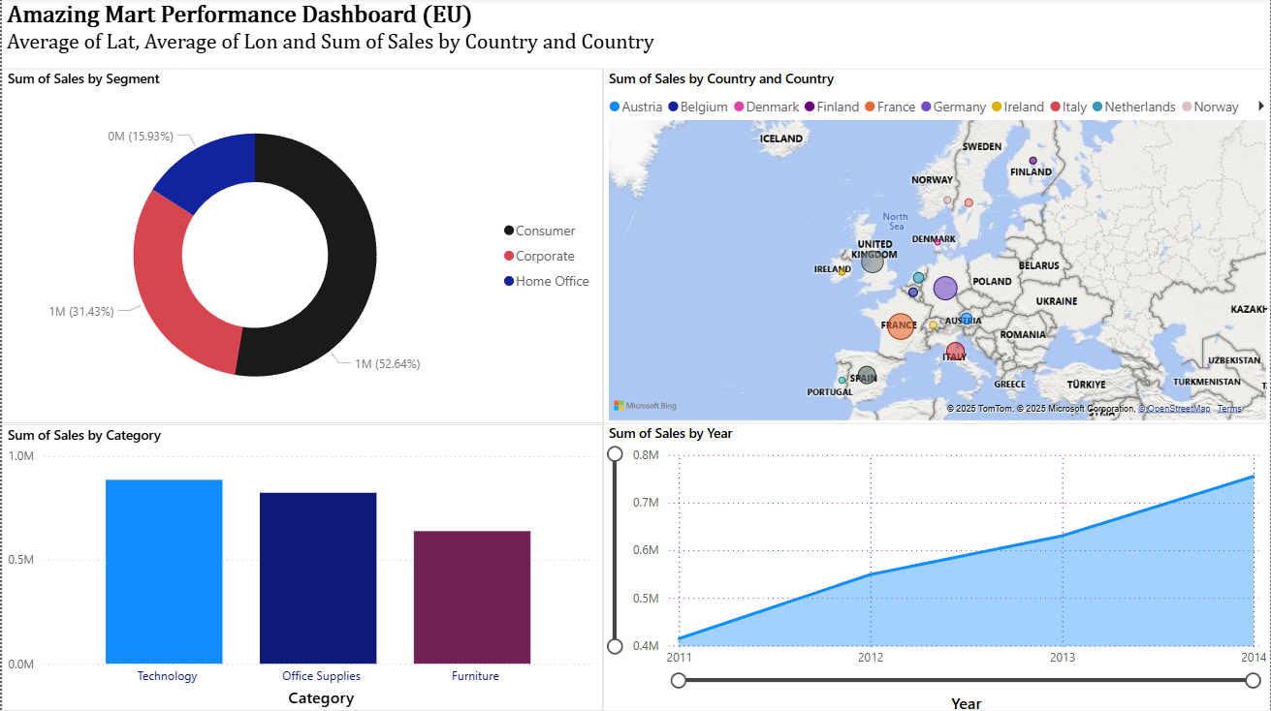Select the Spain bubble on the map
Viewport: 1271px width, 711px height.
click(867, 375)
